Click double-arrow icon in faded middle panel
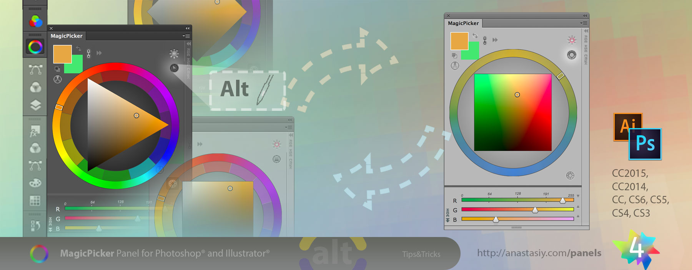Image resolution: width=692 pixels, height=270 pixels. coord(200,144)
